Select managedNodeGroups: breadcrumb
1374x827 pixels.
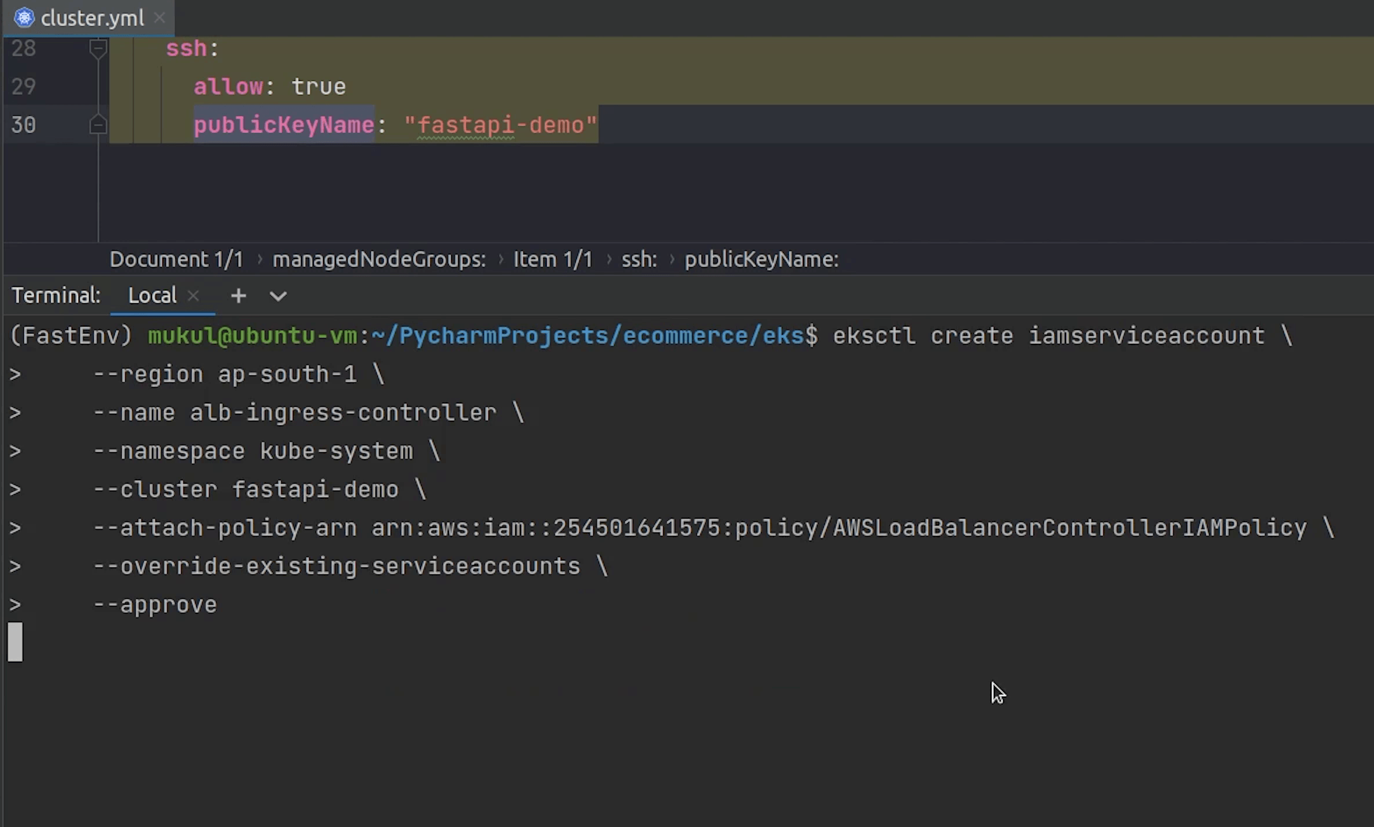379,260
